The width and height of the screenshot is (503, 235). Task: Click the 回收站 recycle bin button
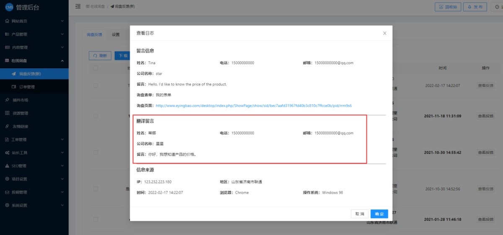(x=448, y=7)
